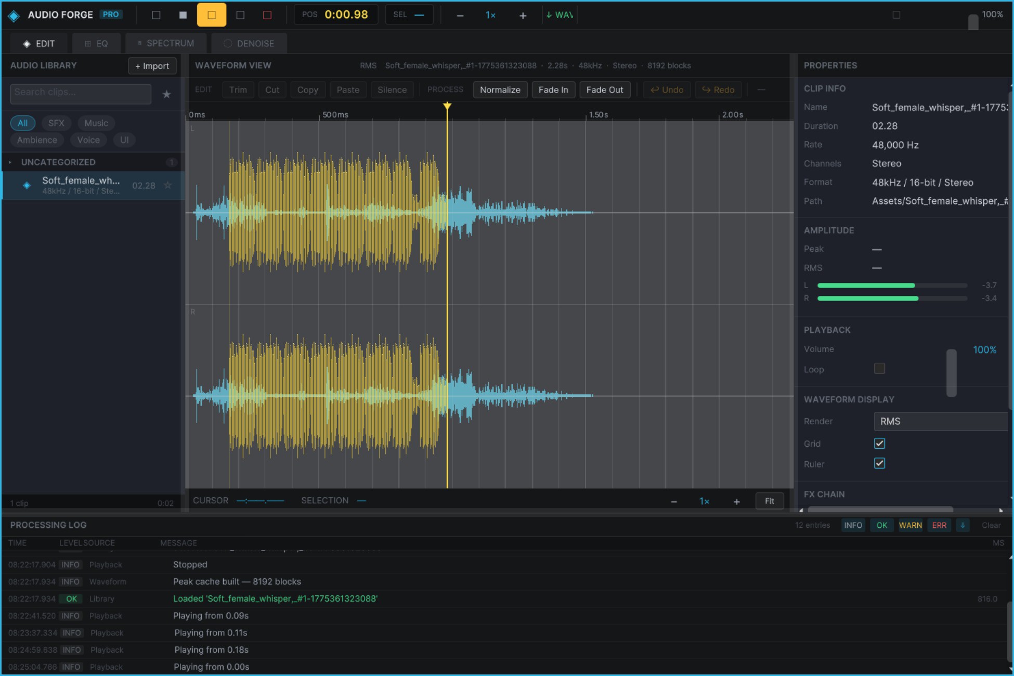Viewport: 1014px width, 676px height.
Task: Select the SFX category filter chip
Action: (56, 123)
